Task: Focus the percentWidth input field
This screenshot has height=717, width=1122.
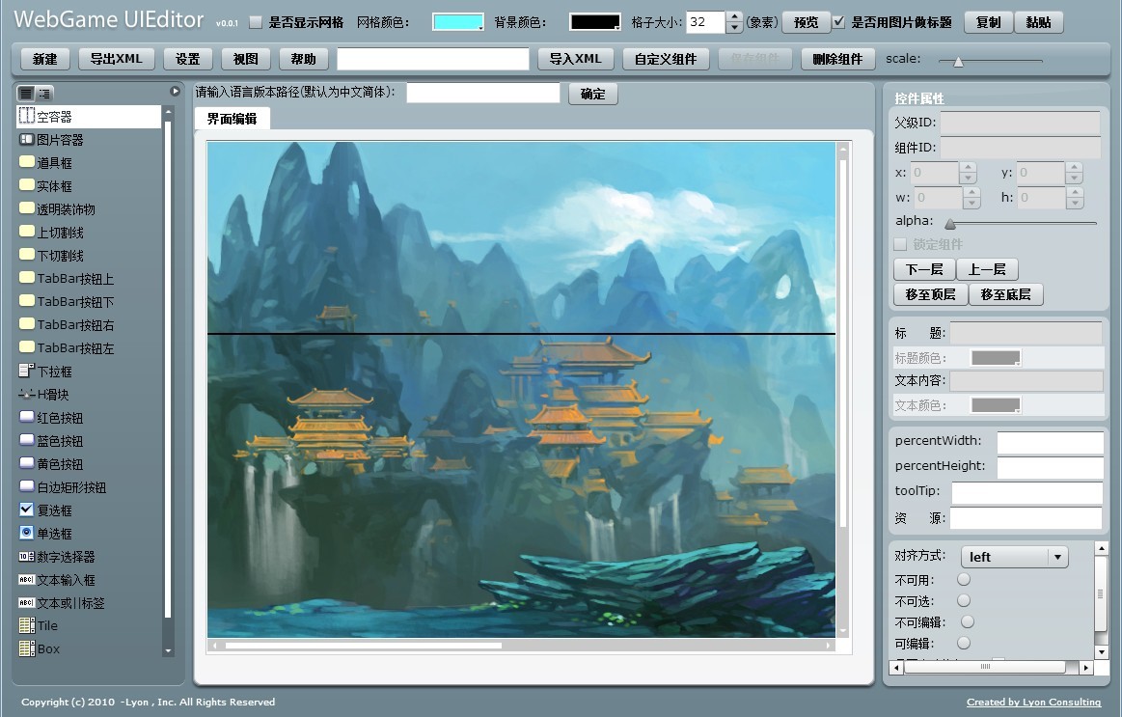Action: pos(1050,442)
